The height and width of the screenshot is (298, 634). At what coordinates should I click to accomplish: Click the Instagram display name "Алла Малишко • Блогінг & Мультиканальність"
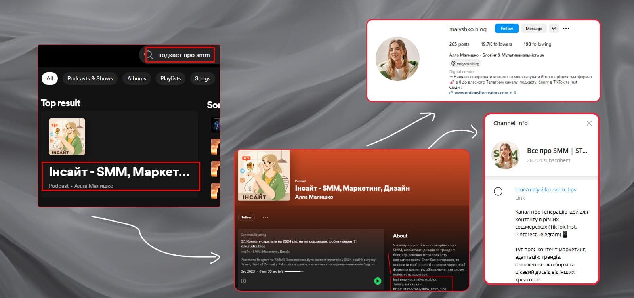click(497, 55)
